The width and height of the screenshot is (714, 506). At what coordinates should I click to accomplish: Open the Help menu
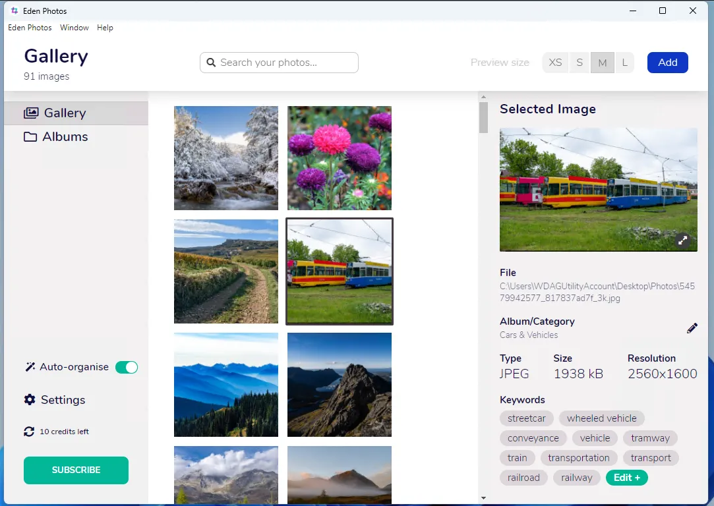(105, 28)
